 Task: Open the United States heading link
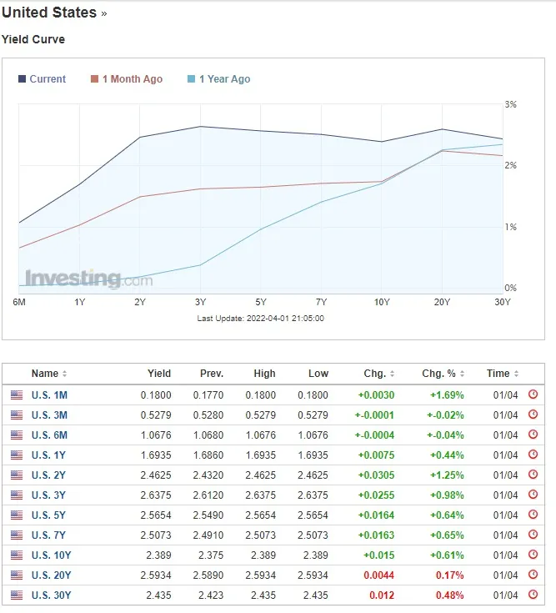click(50, 13)
